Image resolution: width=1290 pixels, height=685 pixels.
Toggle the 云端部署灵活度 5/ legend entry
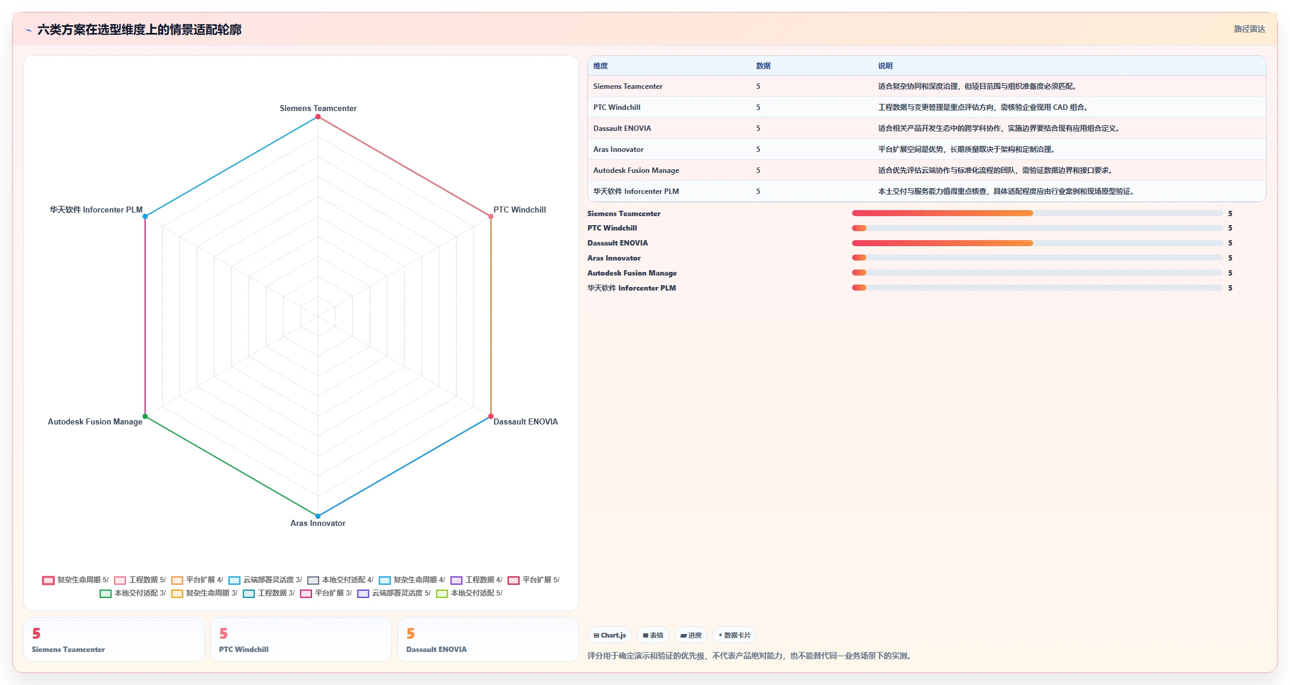click(x=394, y=593)
